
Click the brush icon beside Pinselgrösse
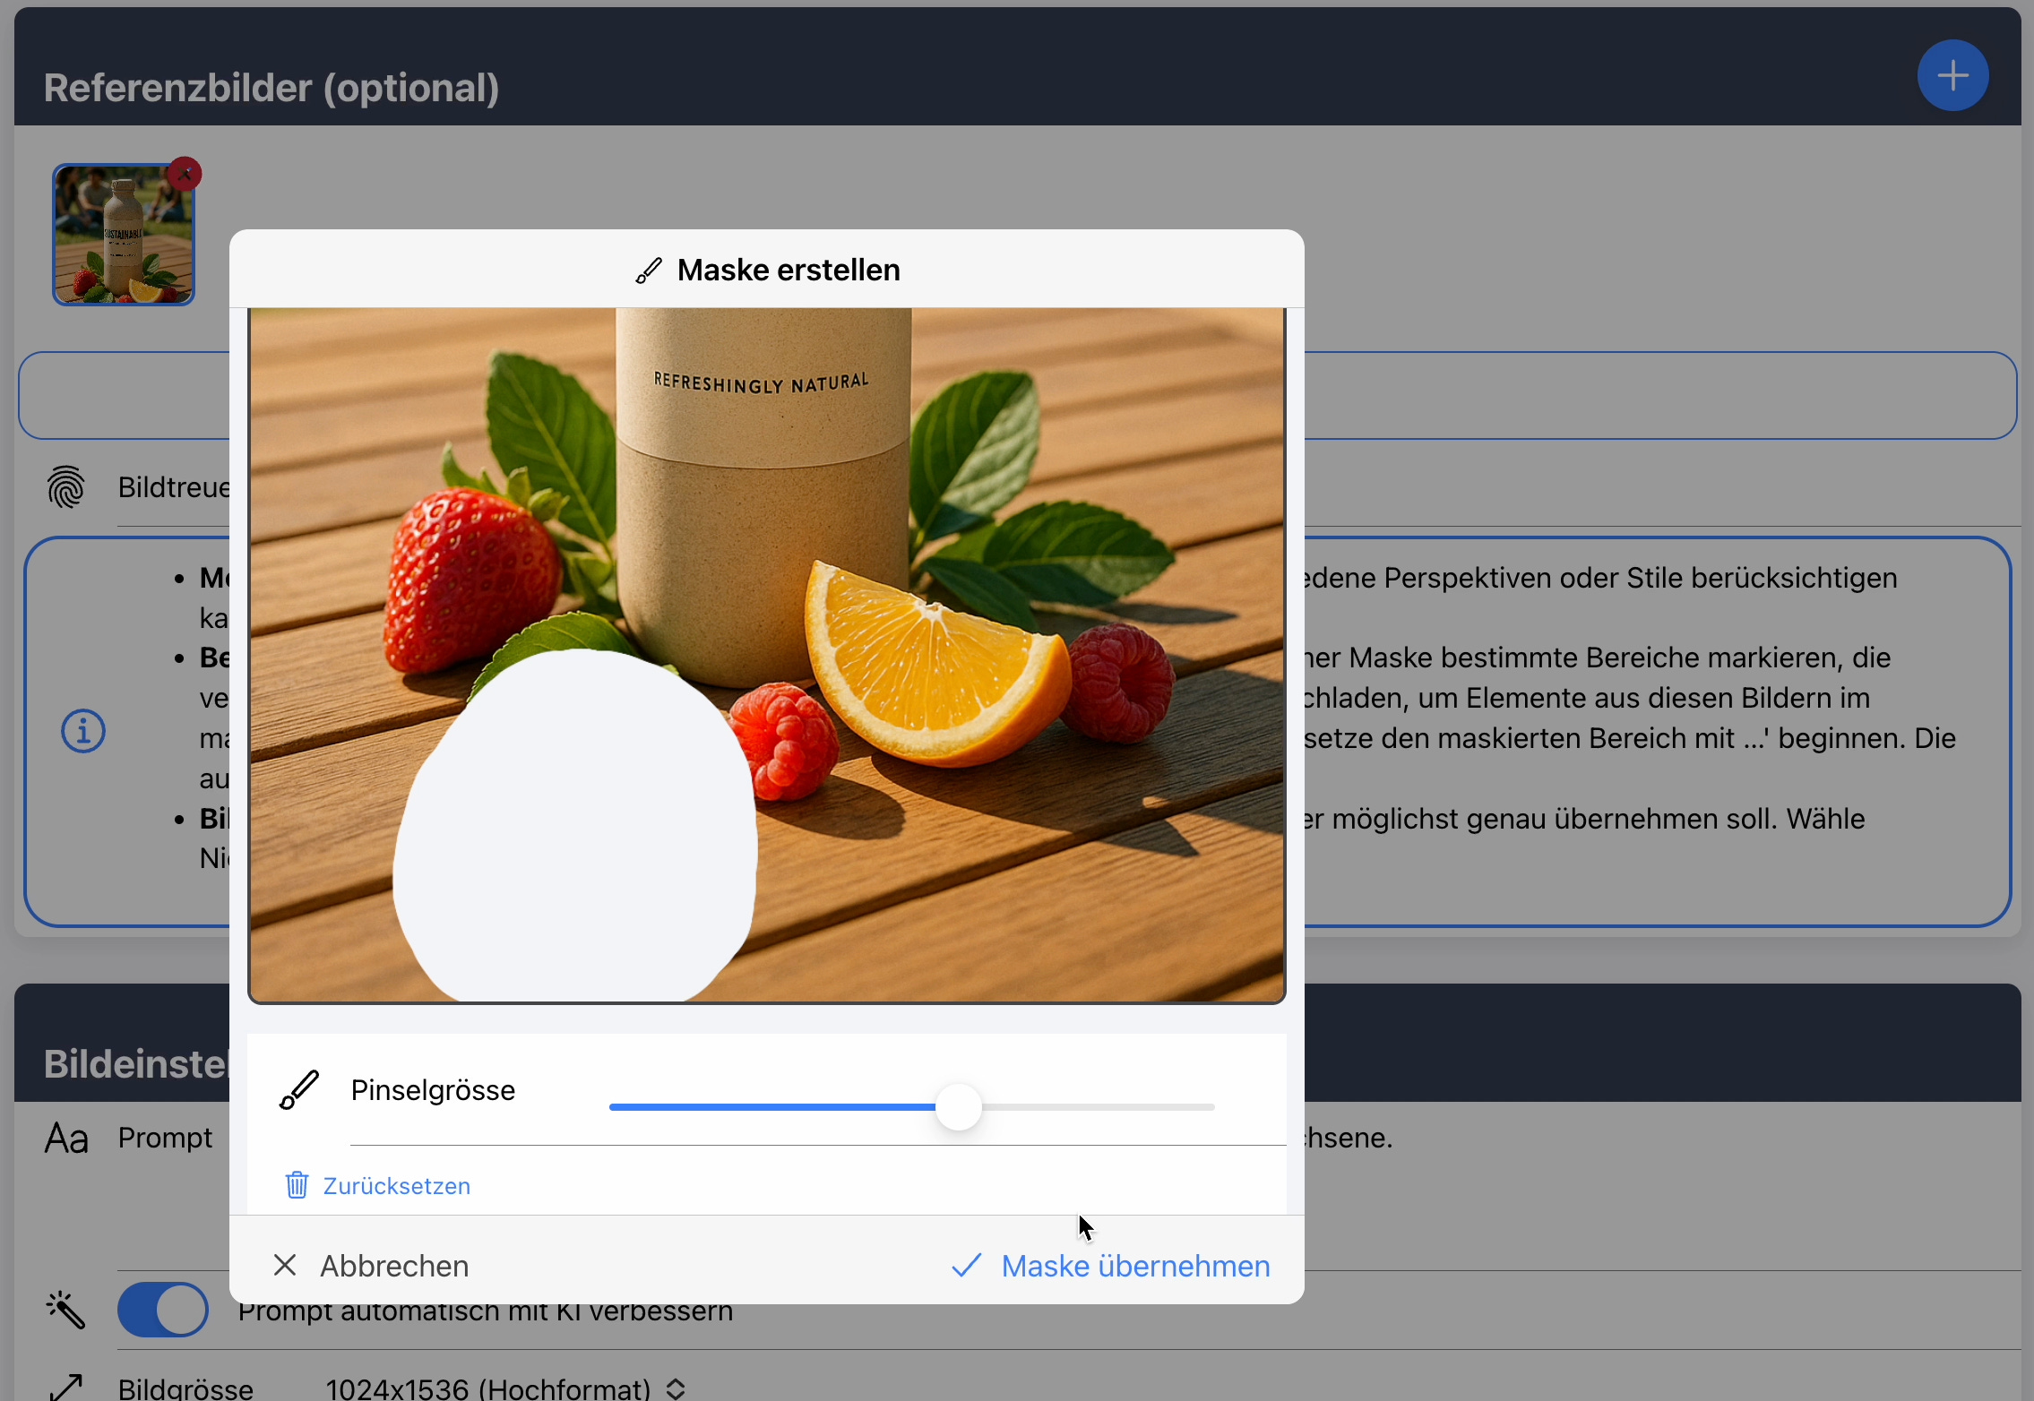point(299,1090)
